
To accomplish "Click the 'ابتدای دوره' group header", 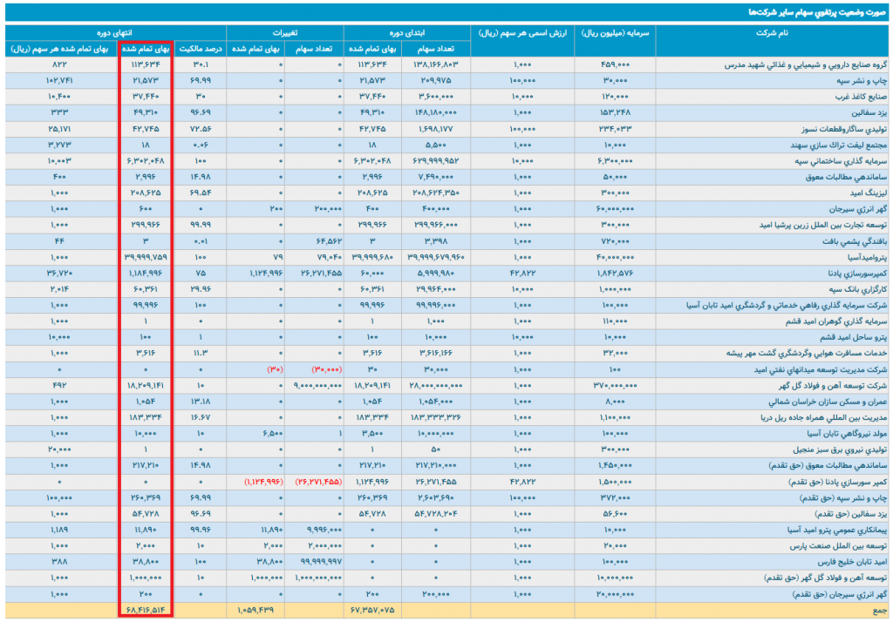I will tap(406, 33).
